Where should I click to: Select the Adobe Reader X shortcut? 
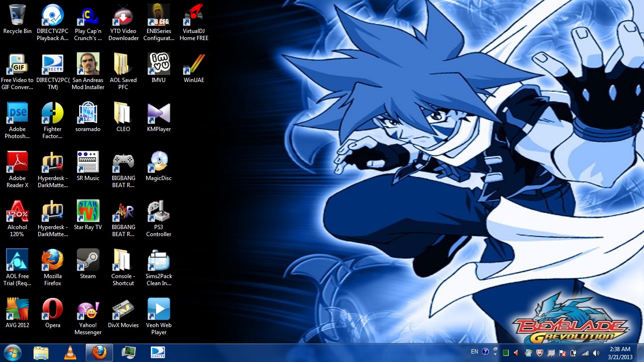tap(17, 170)
